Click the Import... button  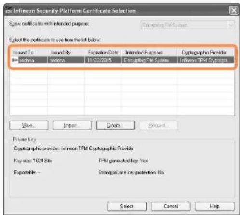point(72,125)
